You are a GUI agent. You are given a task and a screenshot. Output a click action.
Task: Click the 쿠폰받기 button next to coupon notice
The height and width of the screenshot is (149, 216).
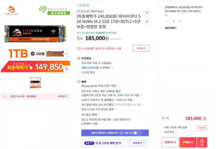coord(141,48)
